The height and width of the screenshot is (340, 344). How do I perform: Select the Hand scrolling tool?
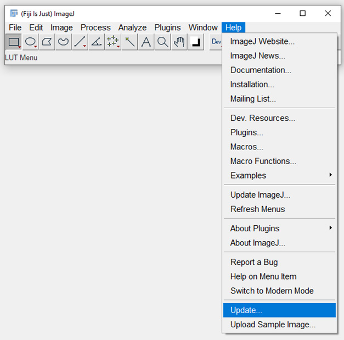(x=179, y=42)
